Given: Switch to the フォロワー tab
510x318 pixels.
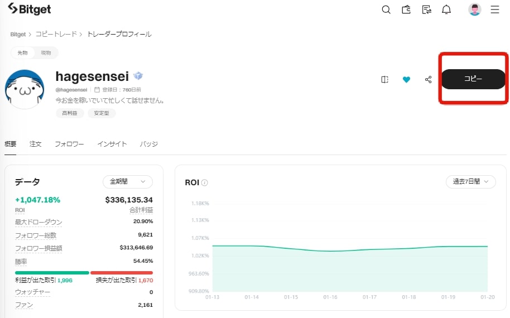Looking at the screenshot, I should coord(69,144).
